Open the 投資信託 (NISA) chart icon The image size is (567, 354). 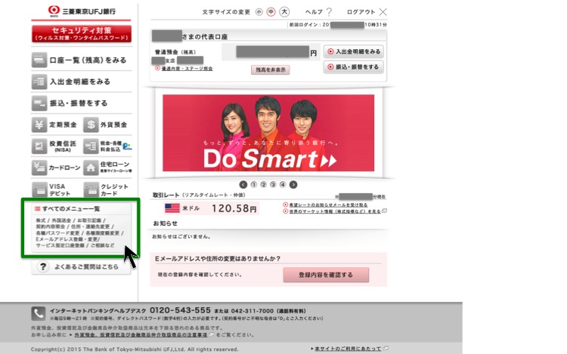pyautogui.click(x=39, y=146)
